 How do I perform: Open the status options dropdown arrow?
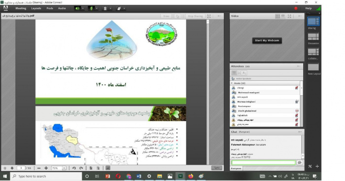[125, 8]
